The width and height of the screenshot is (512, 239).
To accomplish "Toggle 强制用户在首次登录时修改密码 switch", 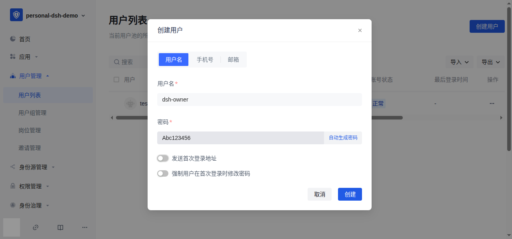I will pos(163,173).
